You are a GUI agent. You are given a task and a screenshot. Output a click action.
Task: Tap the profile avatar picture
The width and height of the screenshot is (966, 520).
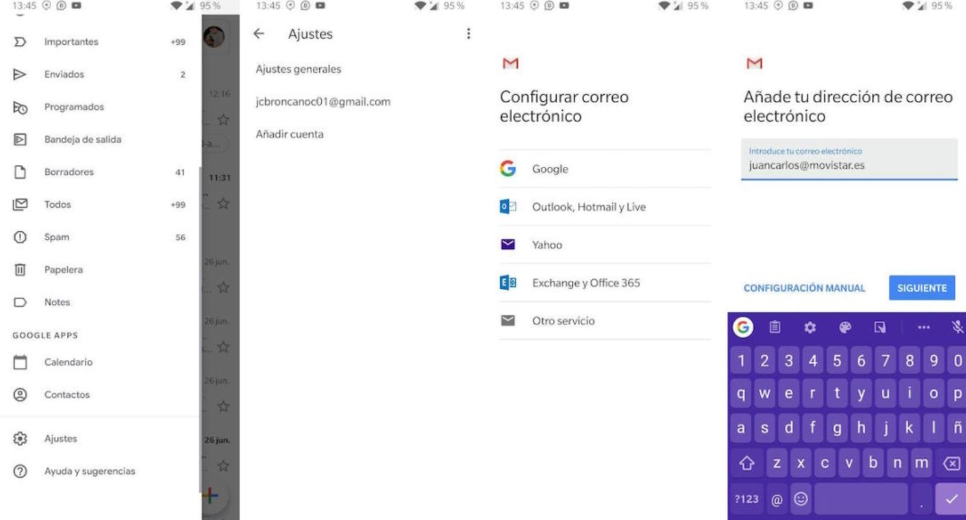point(214,37)
